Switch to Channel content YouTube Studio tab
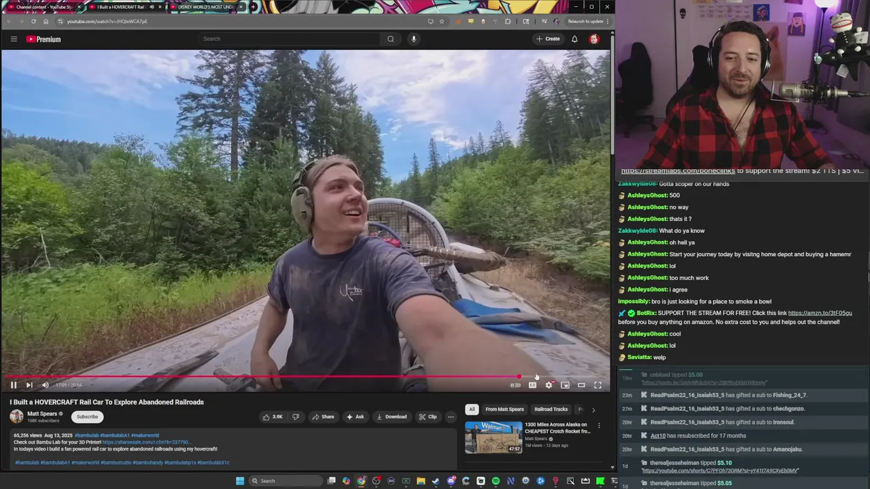Viewport: 870px width, 489px height. [43, 7]
